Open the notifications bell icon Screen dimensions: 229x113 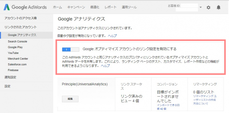click(219, 7)
